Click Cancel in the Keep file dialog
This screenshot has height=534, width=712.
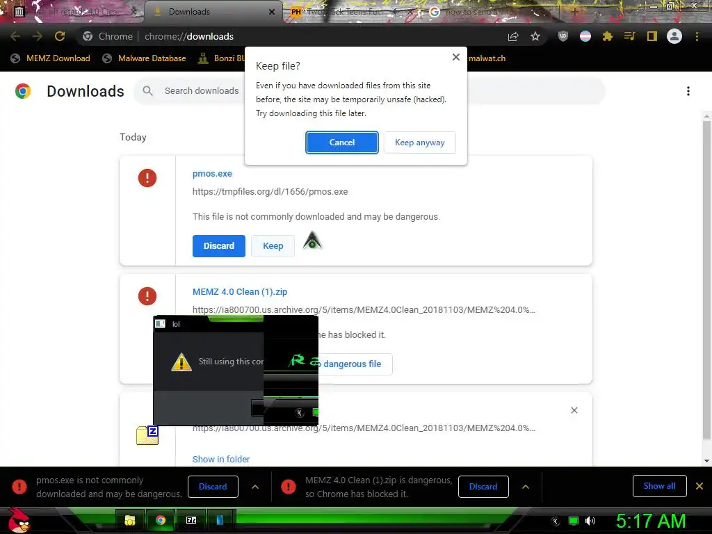pyautogui.click(x=342, y=143)
